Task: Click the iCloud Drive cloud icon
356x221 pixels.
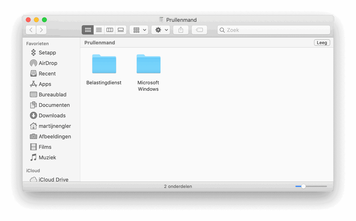Action: pos(33,179)
